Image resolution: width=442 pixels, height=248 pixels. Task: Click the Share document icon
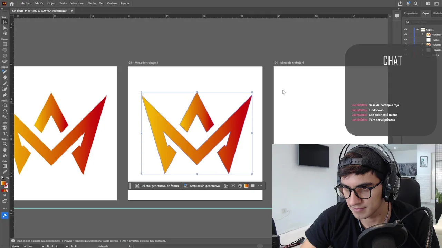(x=400, y=3)
